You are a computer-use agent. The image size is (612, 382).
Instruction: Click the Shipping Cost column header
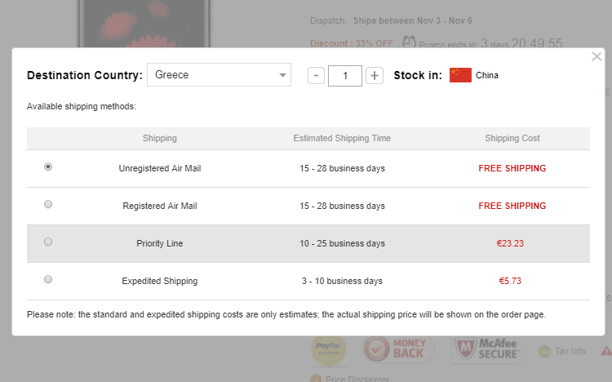(x=512, y=139)
